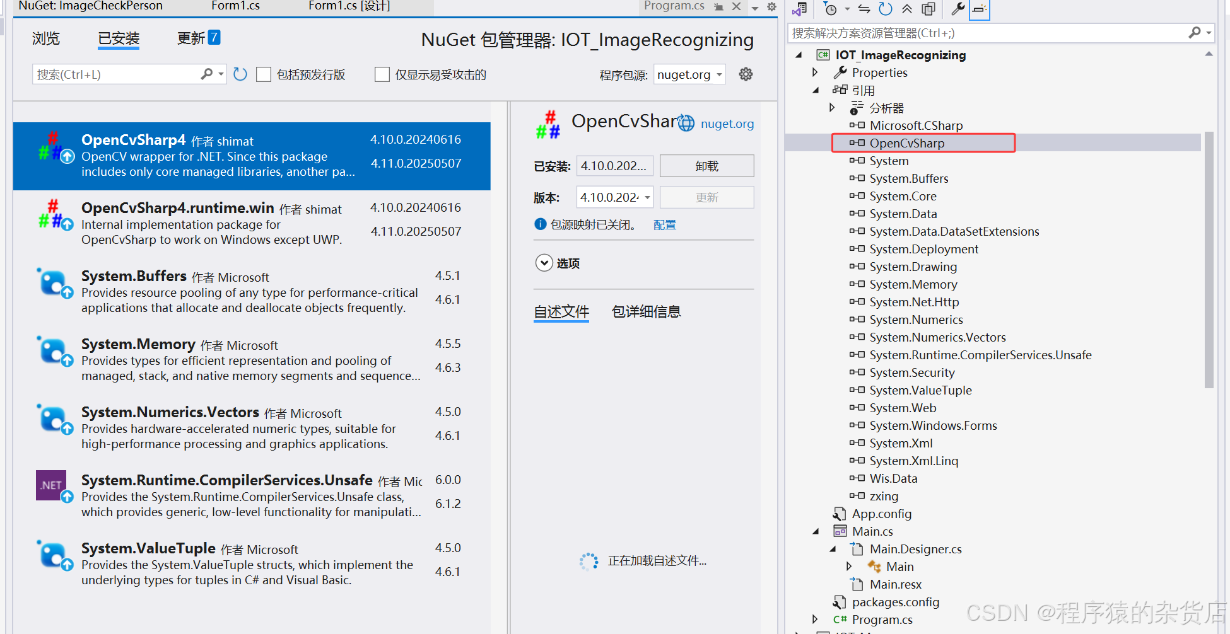
Task: Expand the Program.cs node
Action: point(815,620)
